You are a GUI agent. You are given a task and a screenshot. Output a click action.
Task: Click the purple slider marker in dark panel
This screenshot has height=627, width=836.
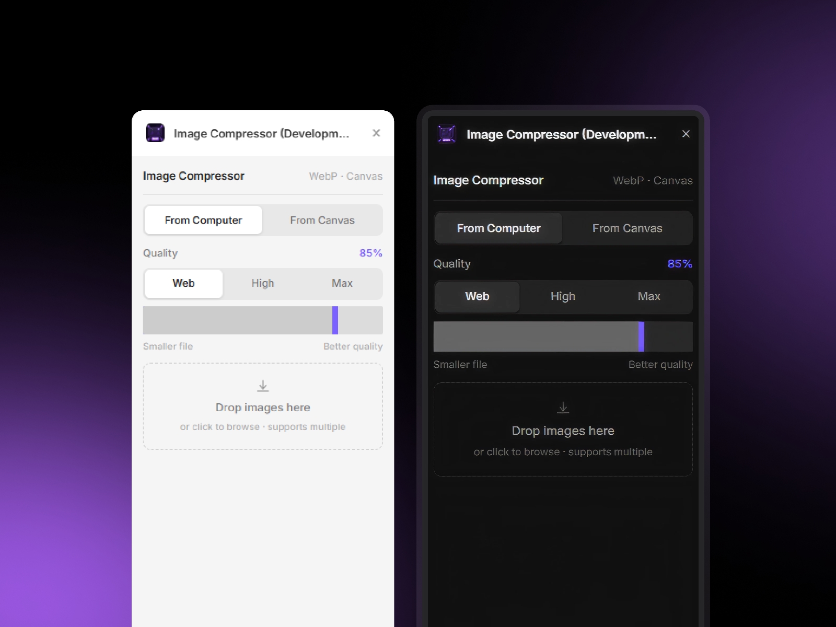[641, 337]
